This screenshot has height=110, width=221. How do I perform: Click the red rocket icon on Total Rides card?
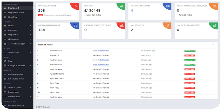click(x=76, y=6)
